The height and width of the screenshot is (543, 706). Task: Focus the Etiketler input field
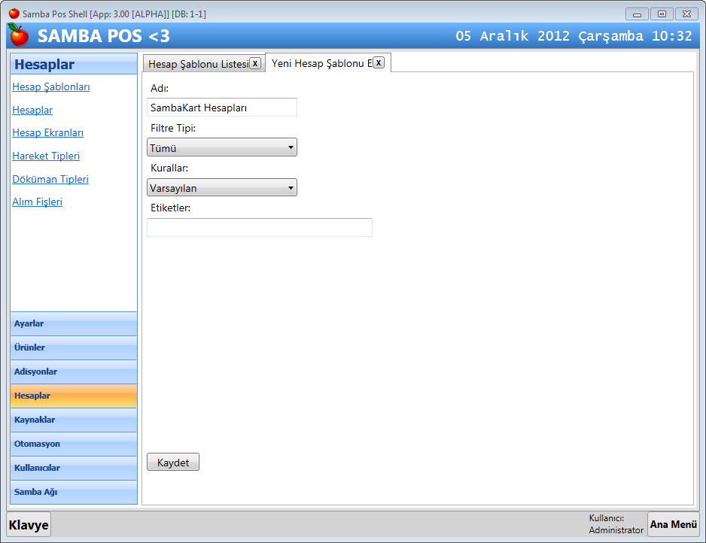pyautogui.click(x=260, y=227)
